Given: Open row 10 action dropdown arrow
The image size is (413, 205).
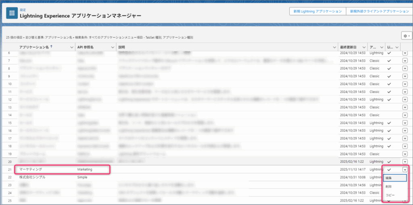Looking at the screenshot, I should [405, 84].
